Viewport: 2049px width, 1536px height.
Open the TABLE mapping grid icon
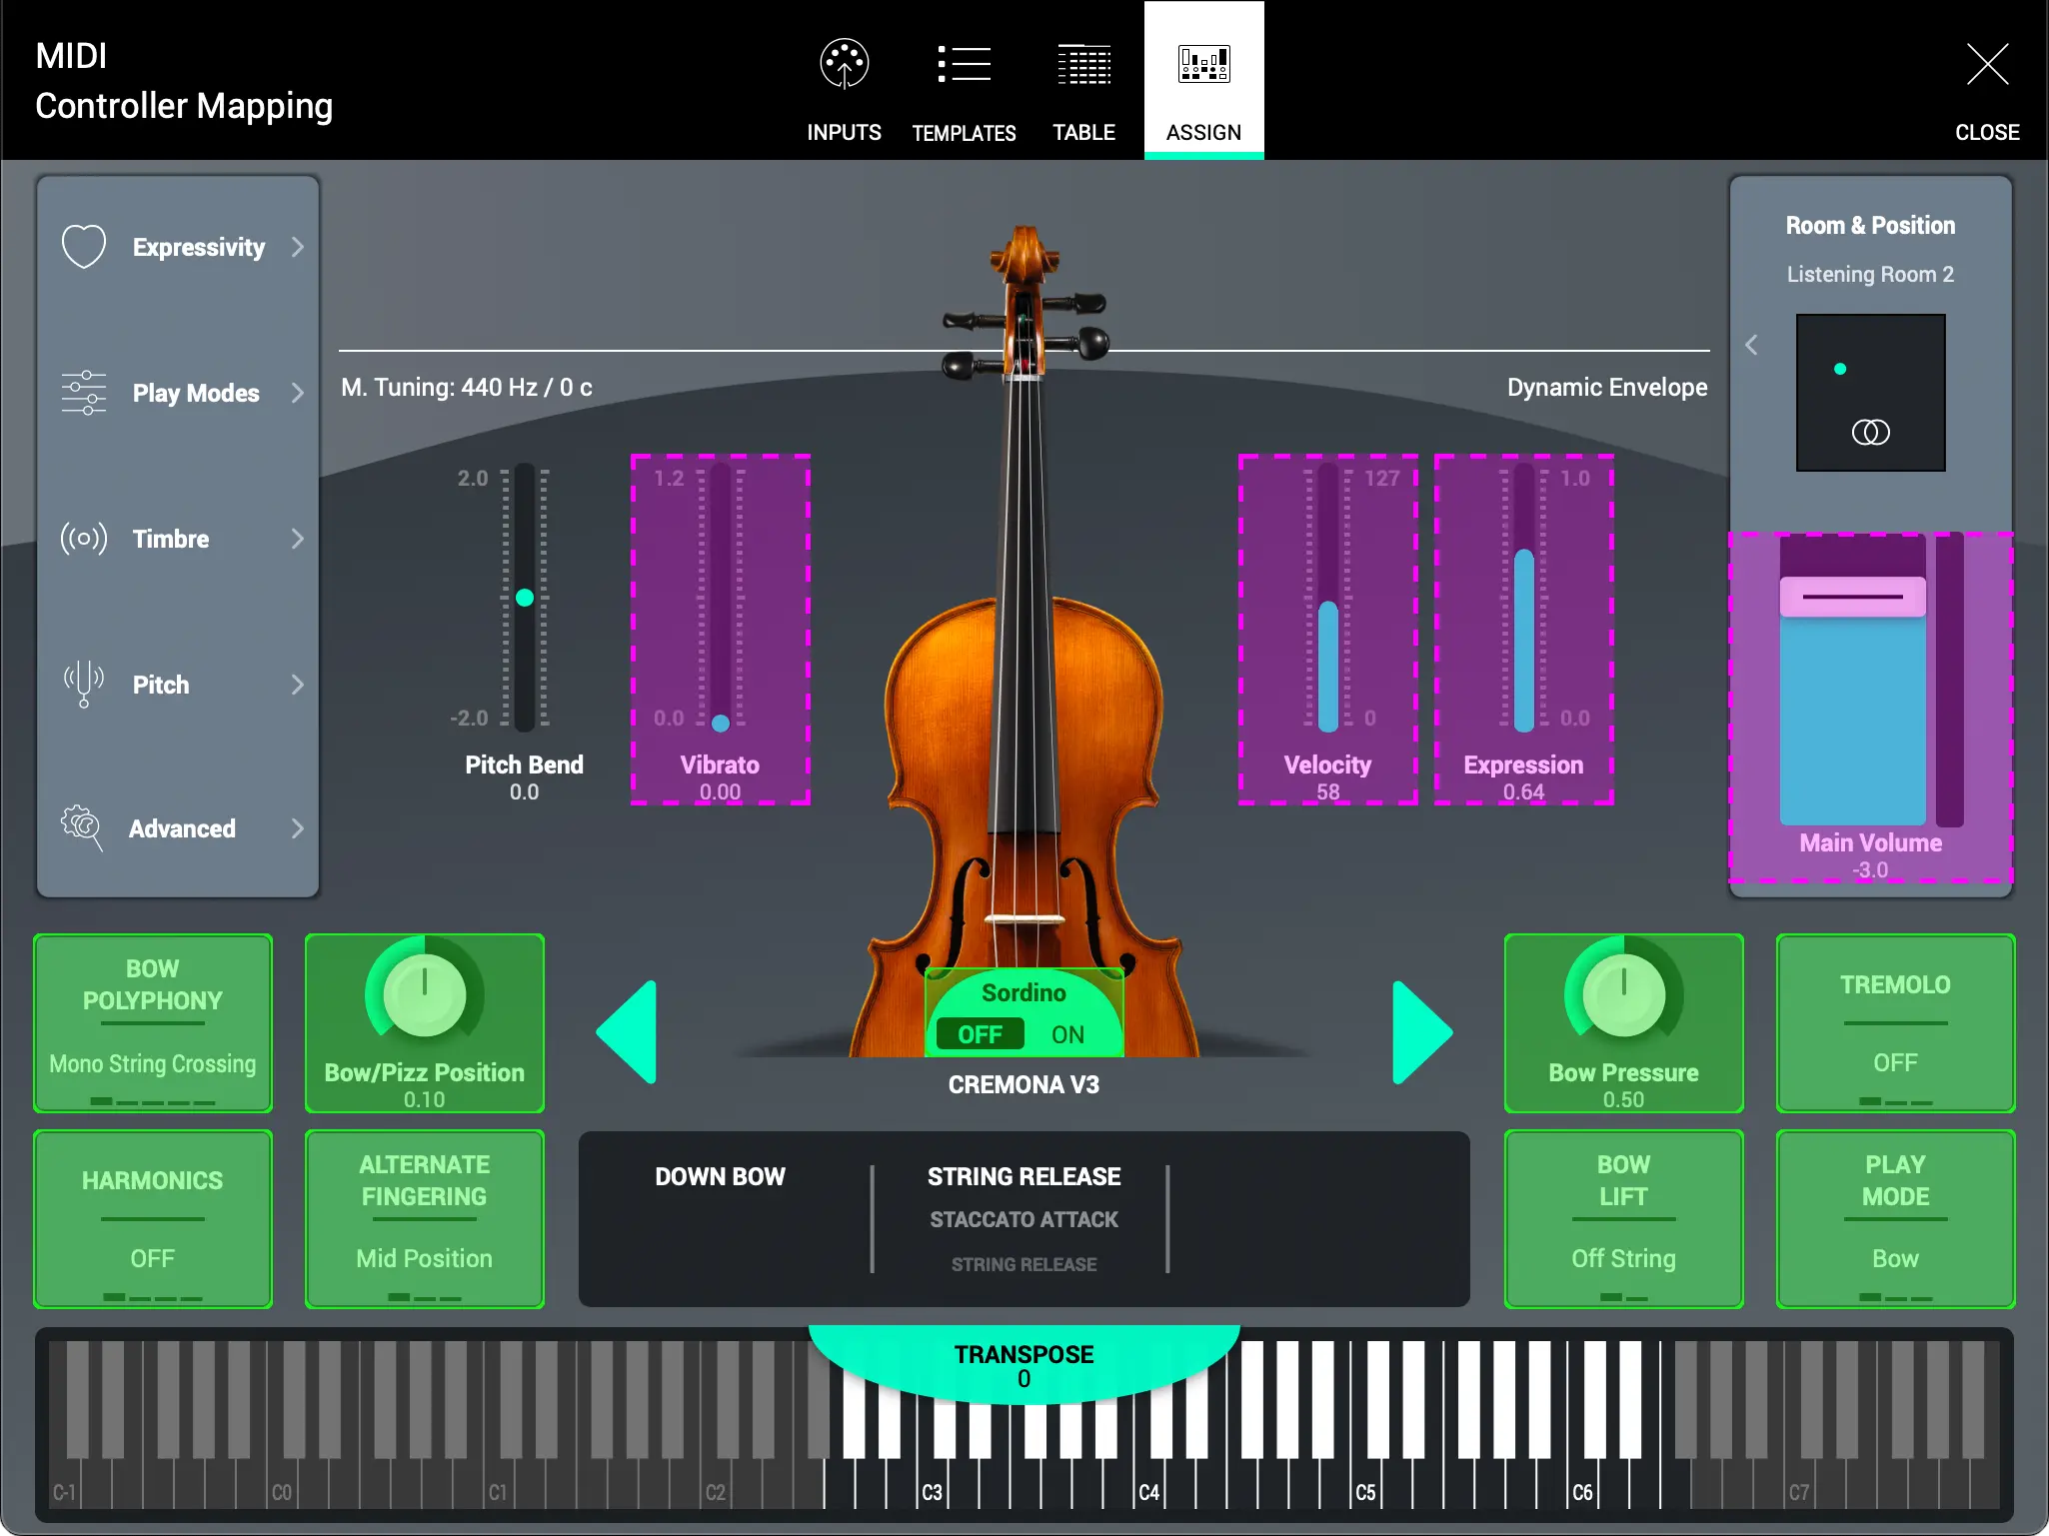point(1083,64)
